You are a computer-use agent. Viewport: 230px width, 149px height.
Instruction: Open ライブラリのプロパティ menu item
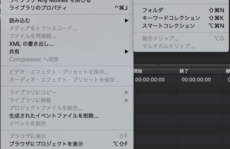38,8
